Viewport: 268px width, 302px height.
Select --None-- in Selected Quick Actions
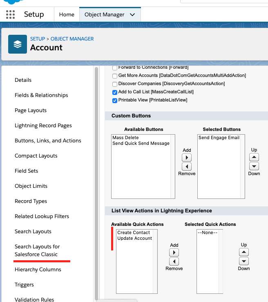tap(208, 232)
